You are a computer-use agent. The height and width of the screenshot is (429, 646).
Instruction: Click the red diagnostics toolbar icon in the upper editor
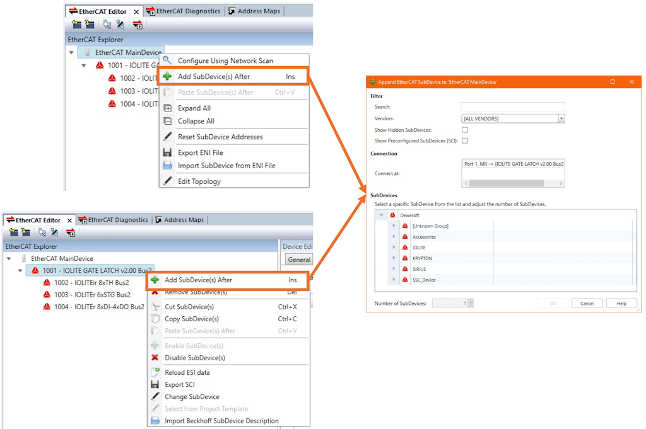point(138,25)
